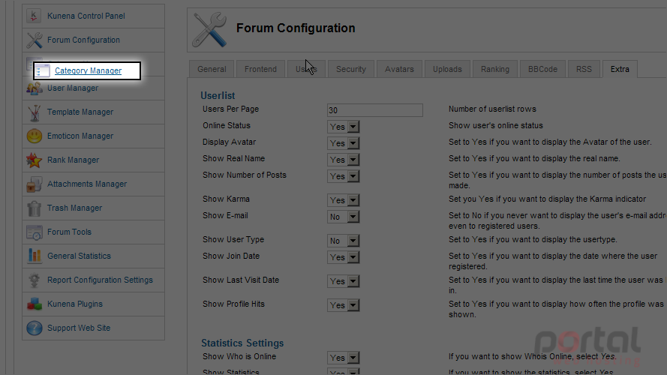Select the Extra tab
Viewport: 667px width, 375px height.
coord(620,69)
